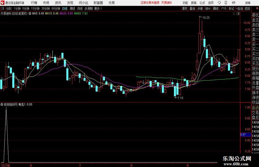259x167 pixels.
Task: Switch to 月线 monthly period
Action: pyautogui.click(x=80, y=9)
